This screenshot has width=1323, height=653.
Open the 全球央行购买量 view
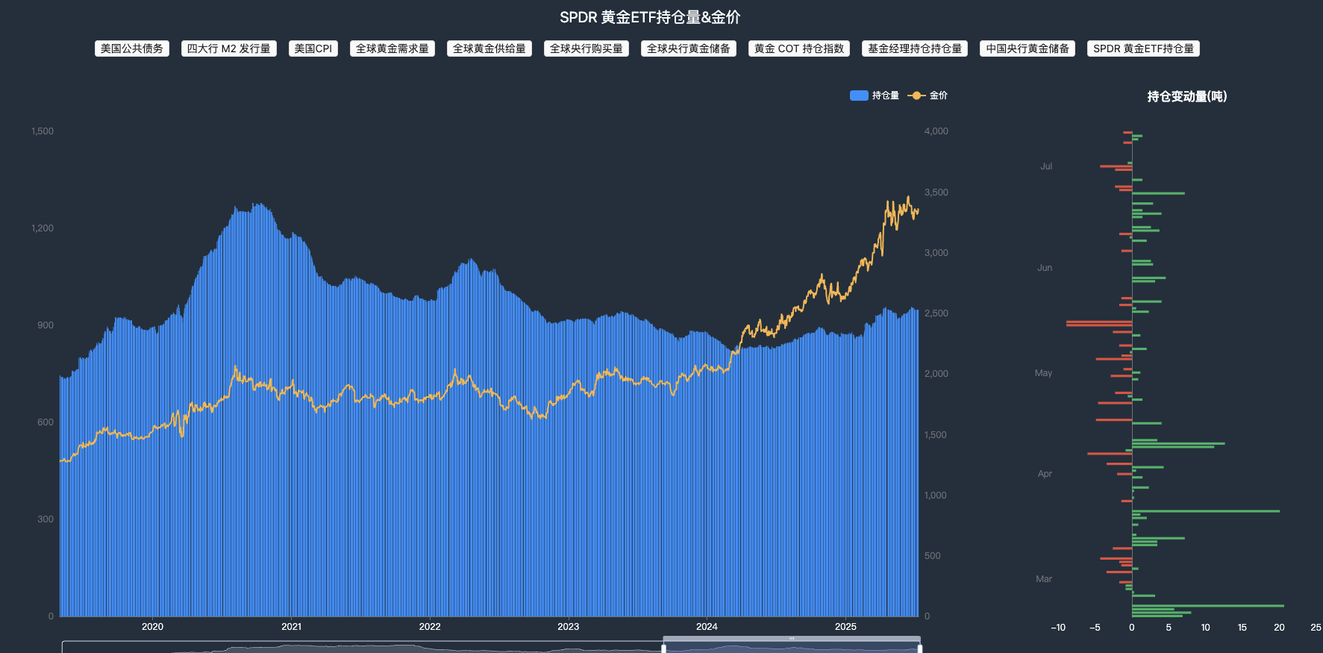pyautogui.click(x=587, y=49)
